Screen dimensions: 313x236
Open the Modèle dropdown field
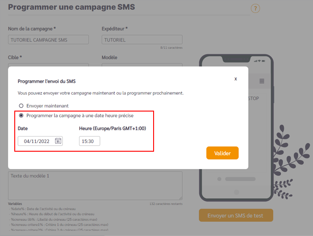click(142, 65)
